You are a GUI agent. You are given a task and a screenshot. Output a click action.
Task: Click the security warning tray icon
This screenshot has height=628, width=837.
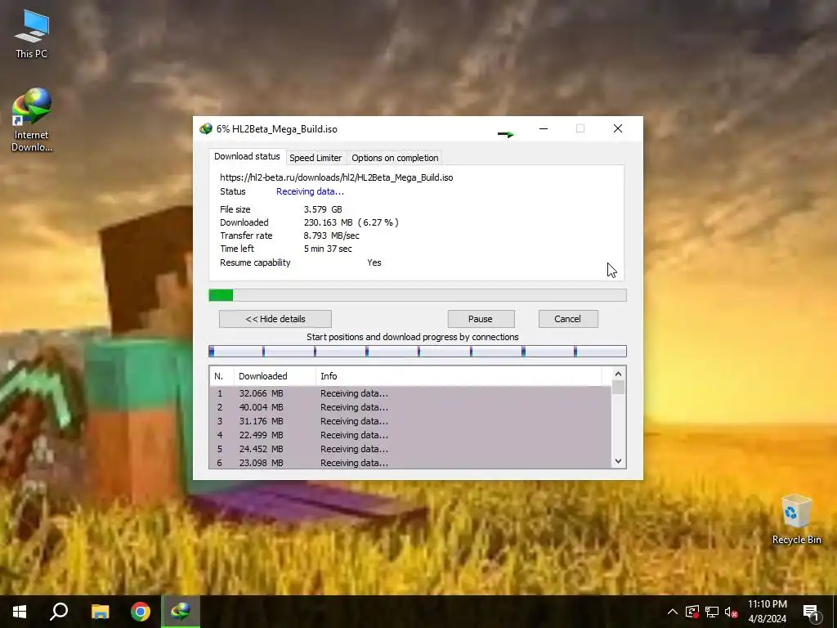coord(692,612)
